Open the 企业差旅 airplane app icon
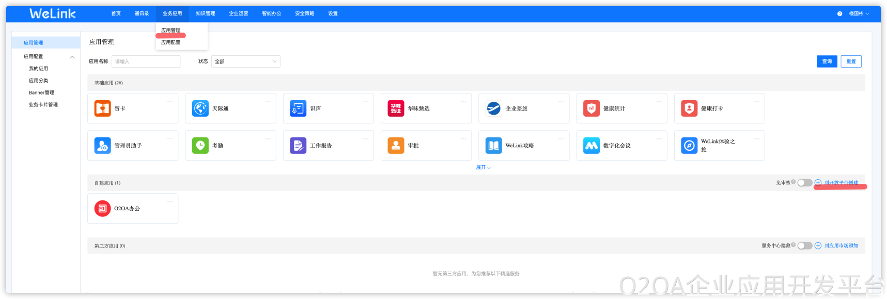887x299 pixels. click(x=493, y=108)
